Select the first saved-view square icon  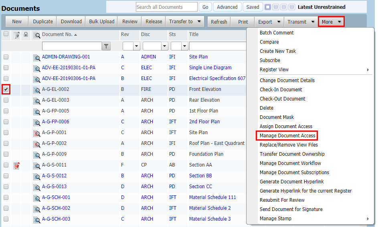(x=268, y=7)
